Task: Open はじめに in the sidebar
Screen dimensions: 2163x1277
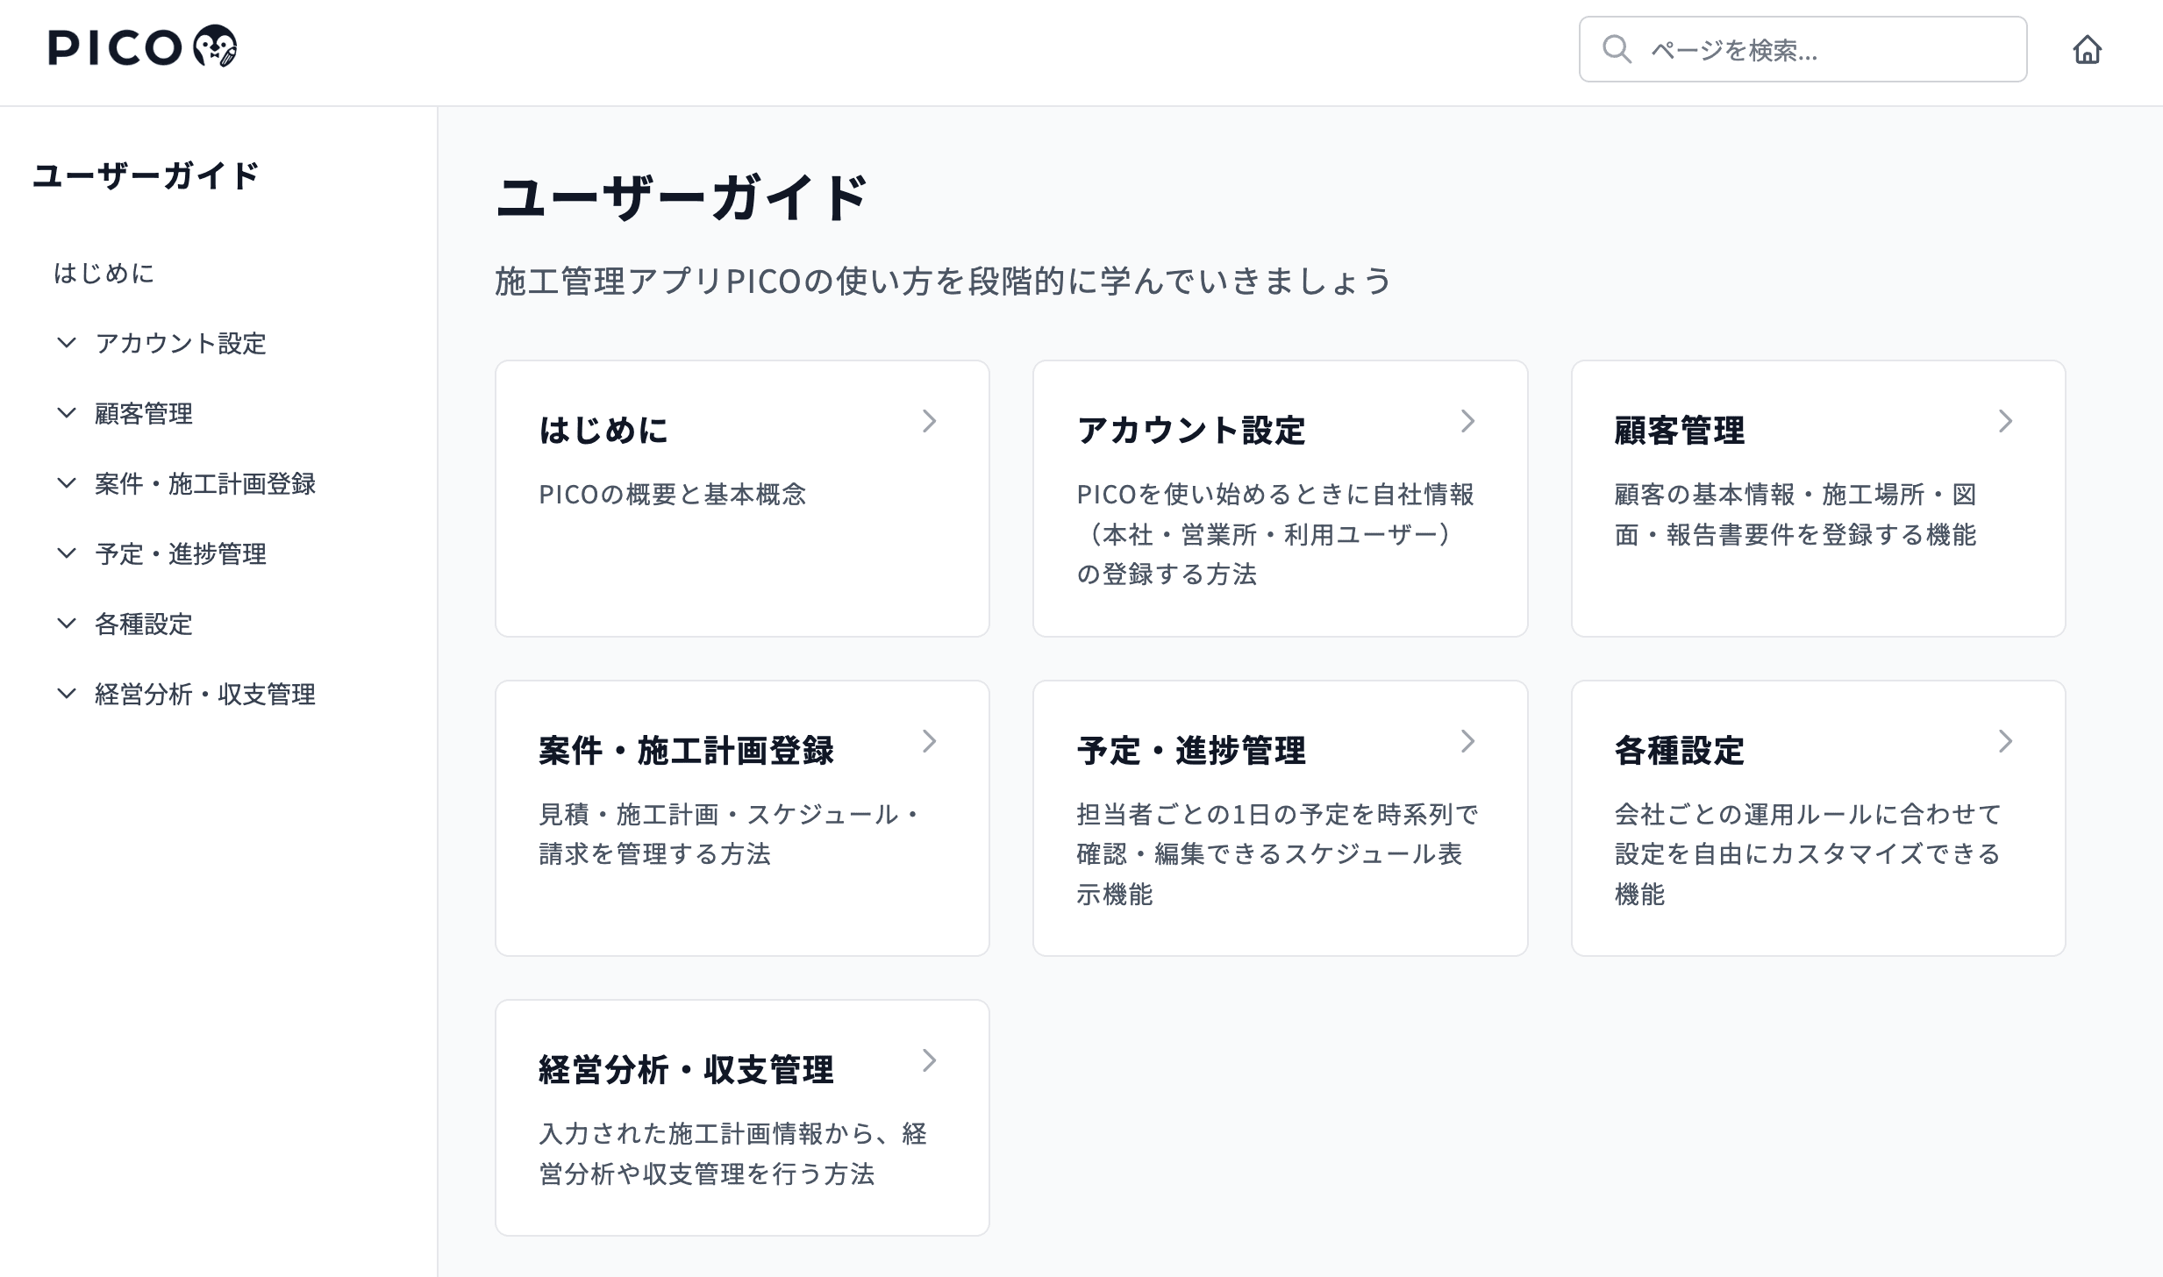Action: tap(104, 274)
